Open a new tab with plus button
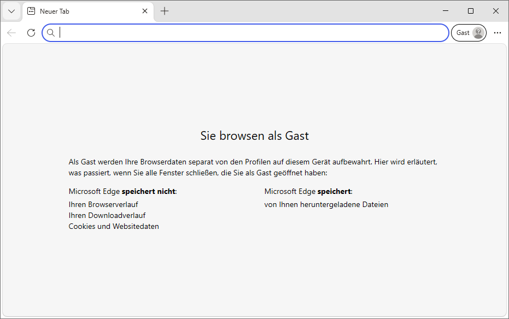 (165, 11)
